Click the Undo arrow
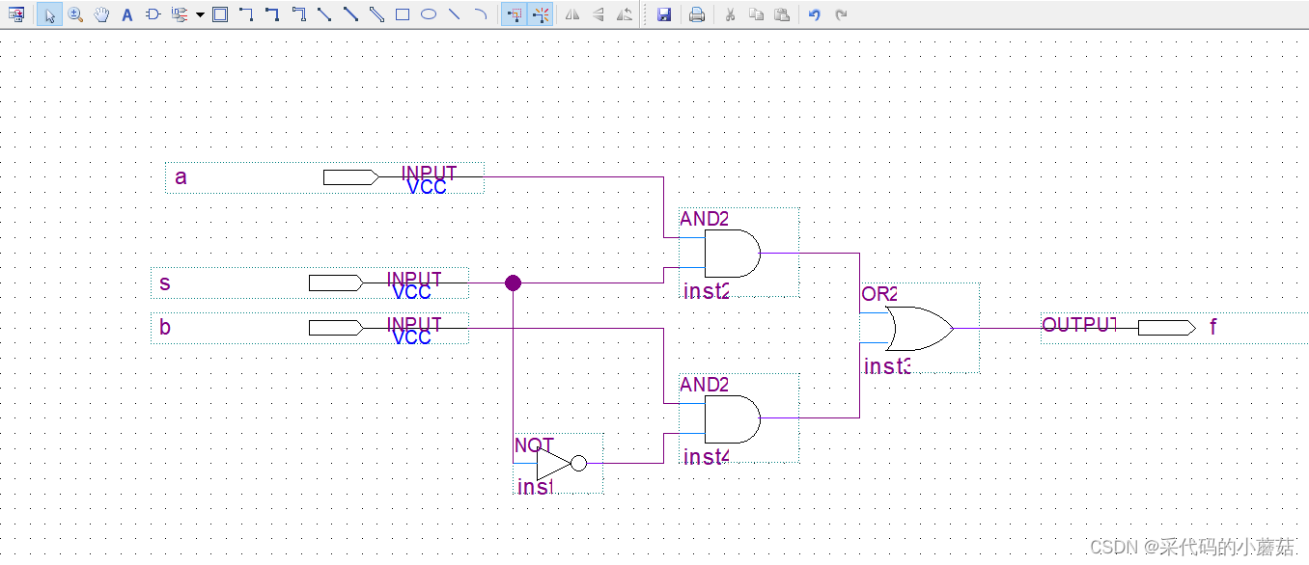Screen dimensions: 1309x565 click(x=815, y=14)
